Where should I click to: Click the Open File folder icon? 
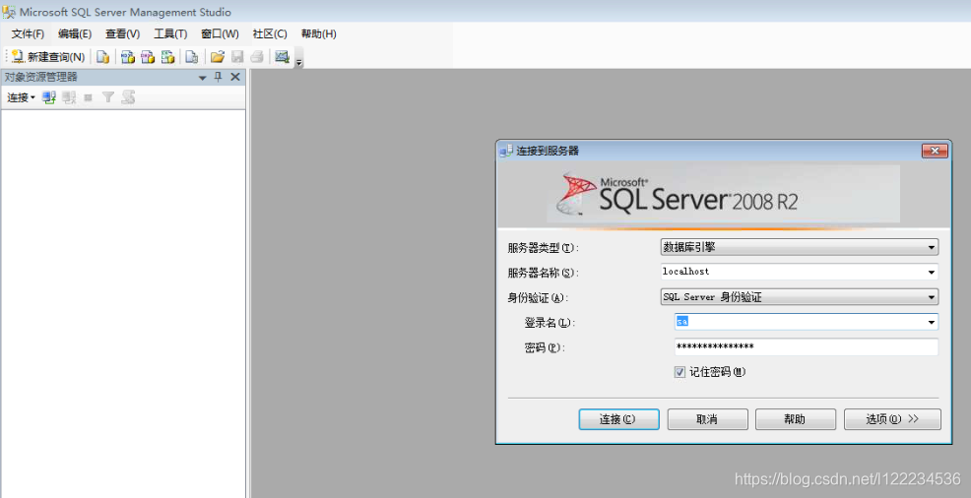217,57
